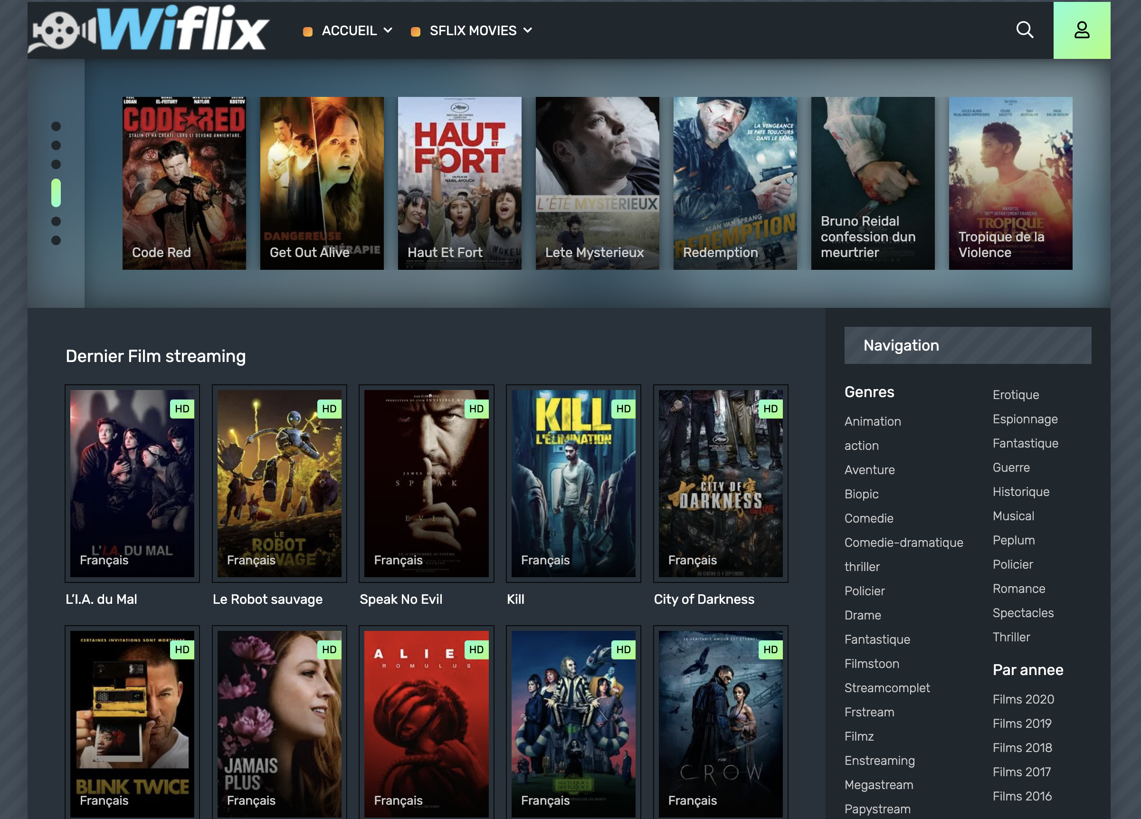
Task: Open the Haut Et Fort poster
Action: (460, 183)
